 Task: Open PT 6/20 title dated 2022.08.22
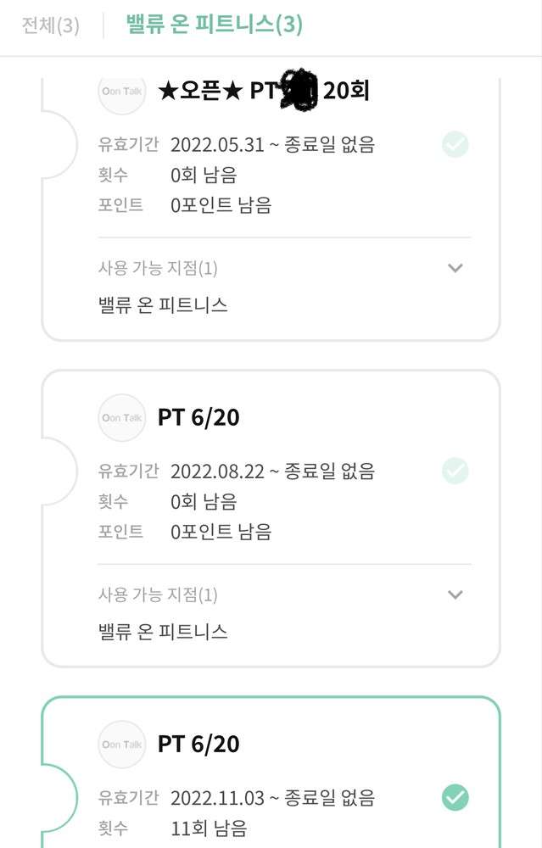pyautogui.click(x=198, y=417)
